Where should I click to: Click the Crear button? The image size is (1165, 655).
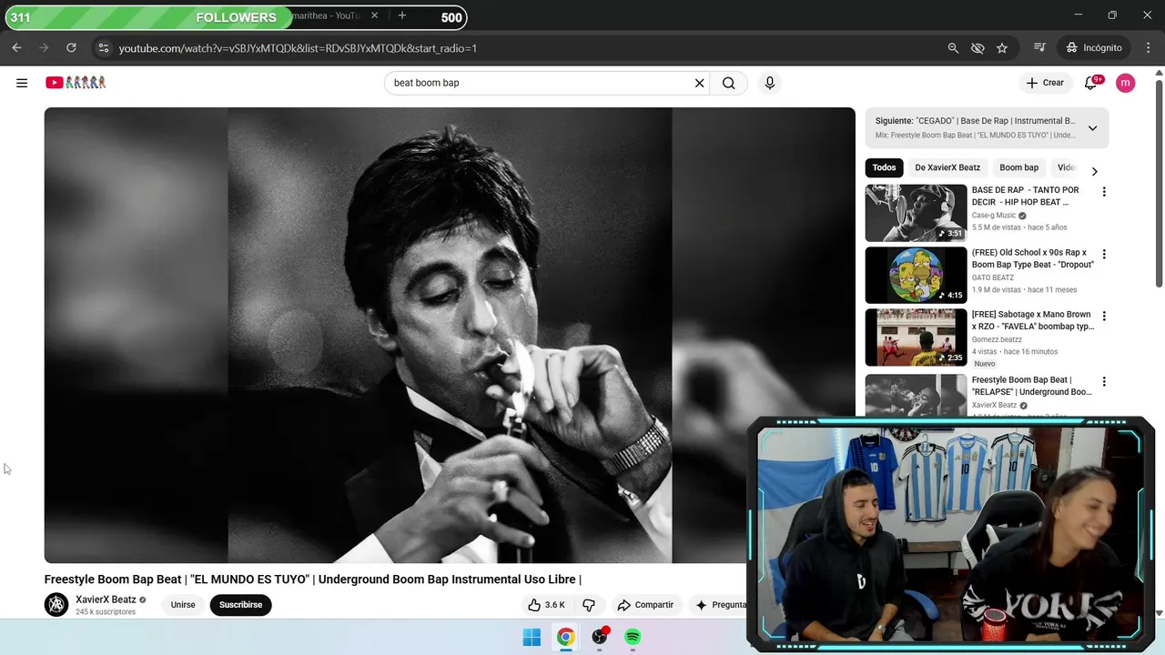tap(1045, 83)
